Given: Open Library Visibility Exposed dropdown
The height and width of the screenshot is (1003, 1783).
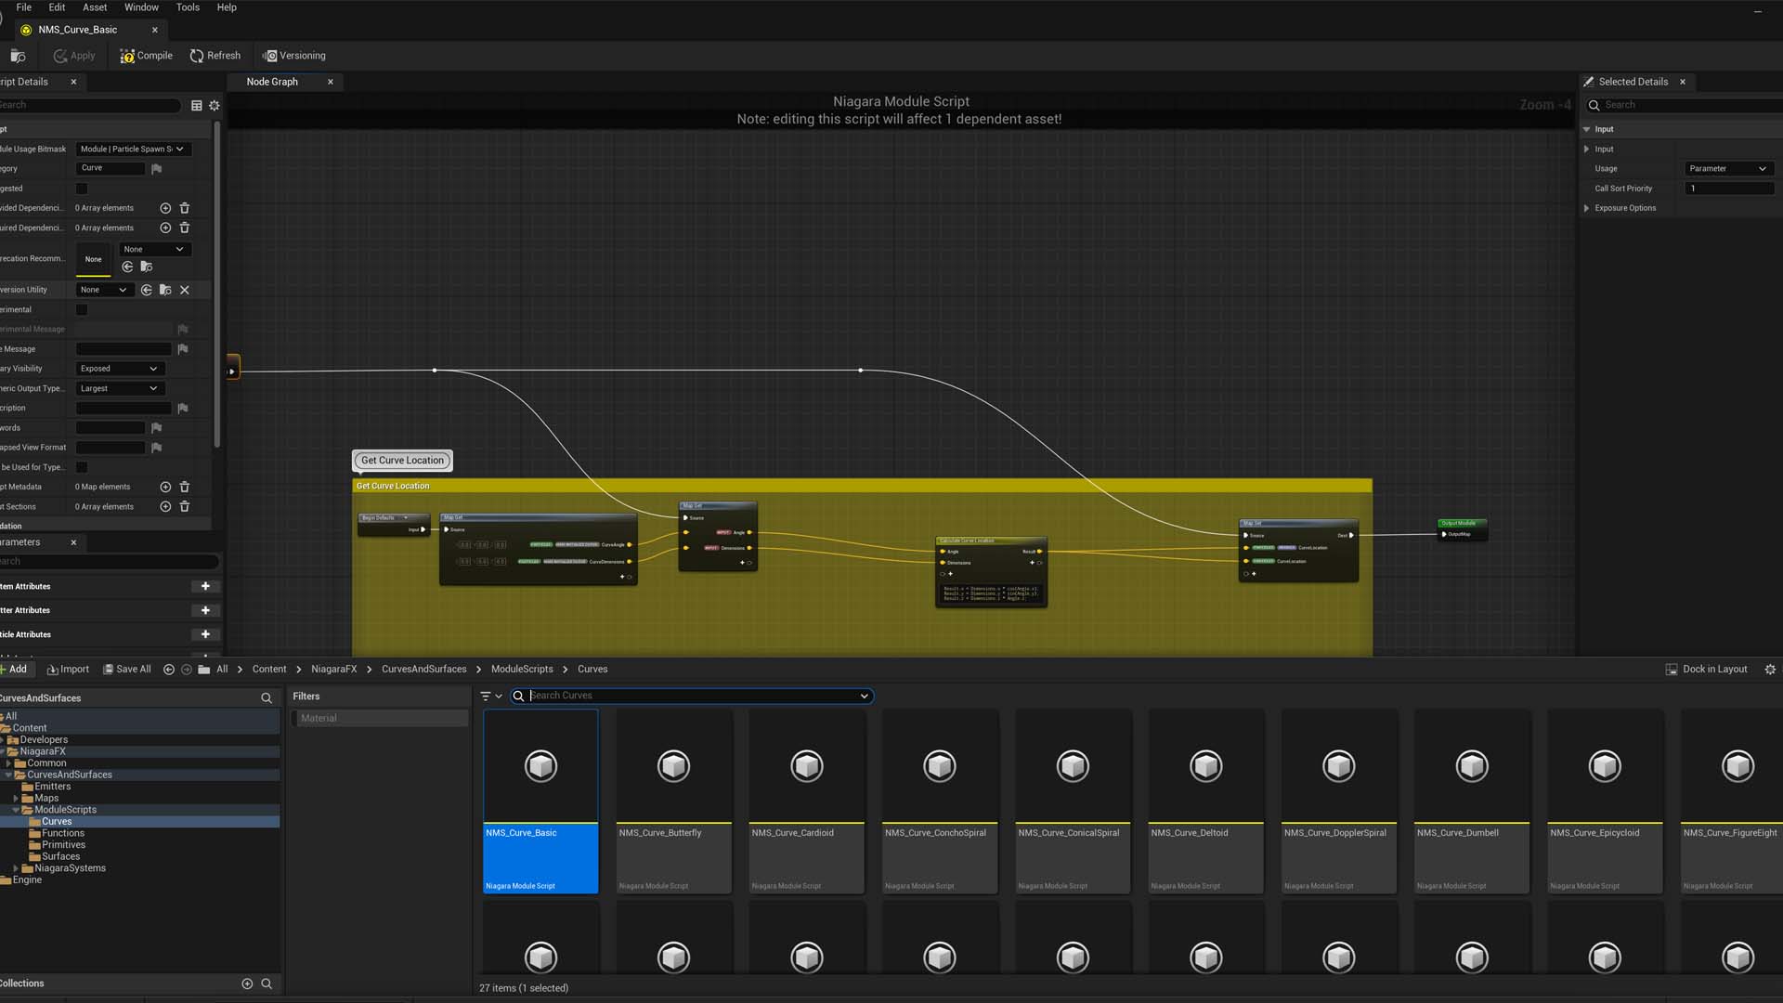Looking at the screenshot, I should [x=119, y=369].
